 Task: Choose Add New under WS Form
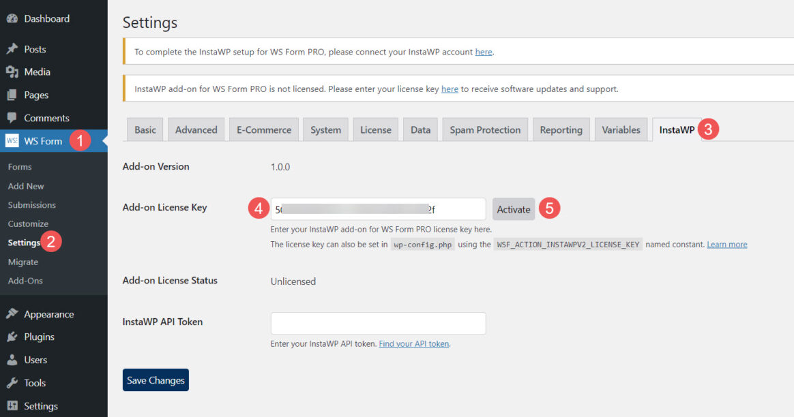[26, 186]
